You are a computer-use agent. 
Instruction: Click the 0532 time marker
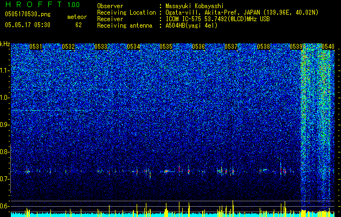click(x=68, y=47)
